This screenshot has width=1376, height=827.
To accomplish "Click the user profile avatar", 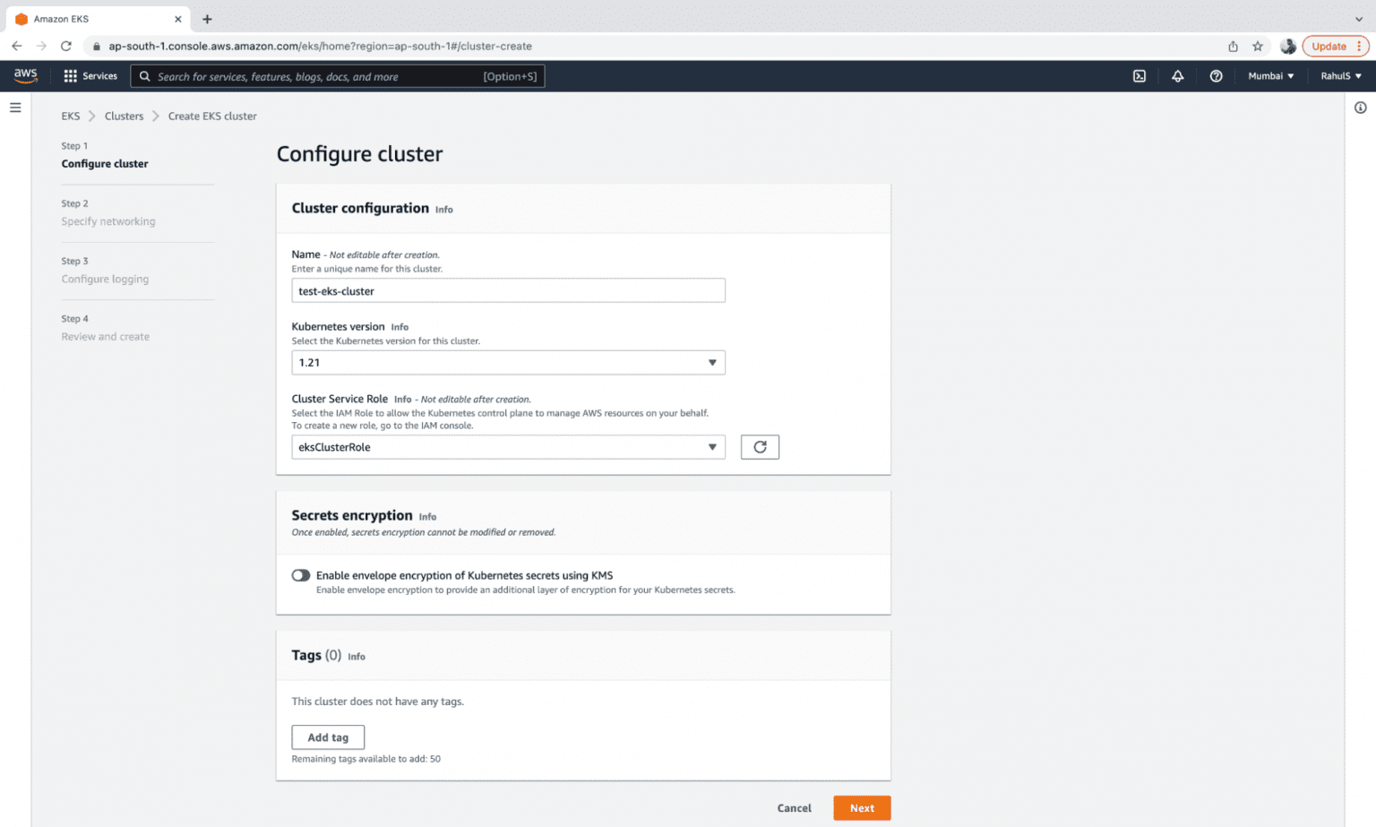I will 1288,46.
